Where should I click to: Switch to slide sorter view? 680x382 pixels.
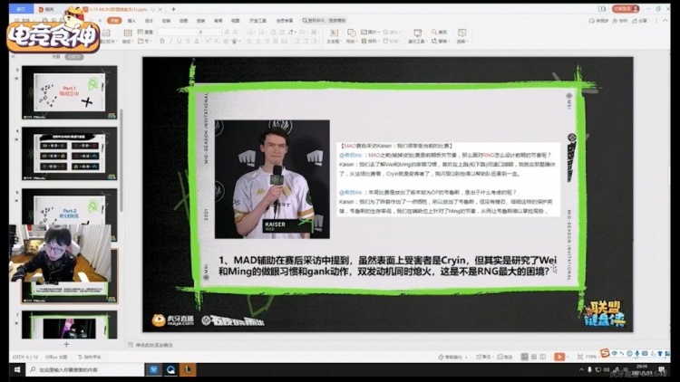pos(534,357)
